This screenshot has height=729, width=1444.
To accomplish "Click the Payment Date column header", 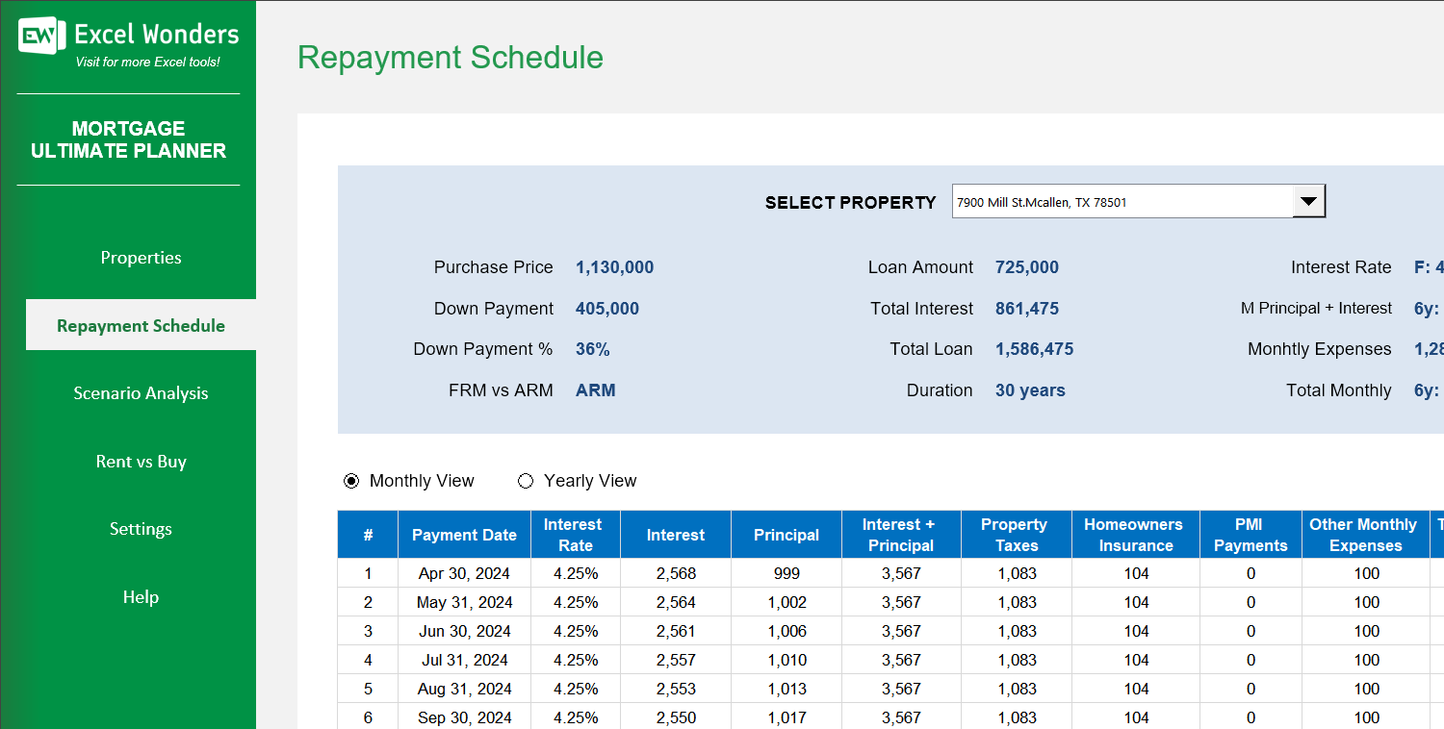I will point(464,534).
